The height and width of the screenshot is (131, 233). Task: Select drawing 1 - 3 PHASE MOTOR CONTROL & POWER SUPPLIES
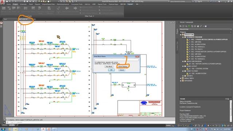[x=208, y=40]
